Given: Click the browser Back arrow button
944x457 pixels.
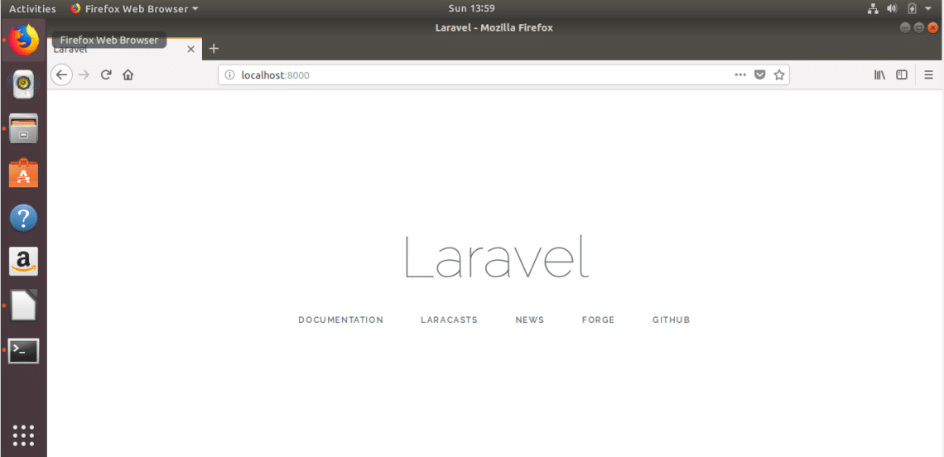Looking at the screenshot, I should tap(61, 75).
